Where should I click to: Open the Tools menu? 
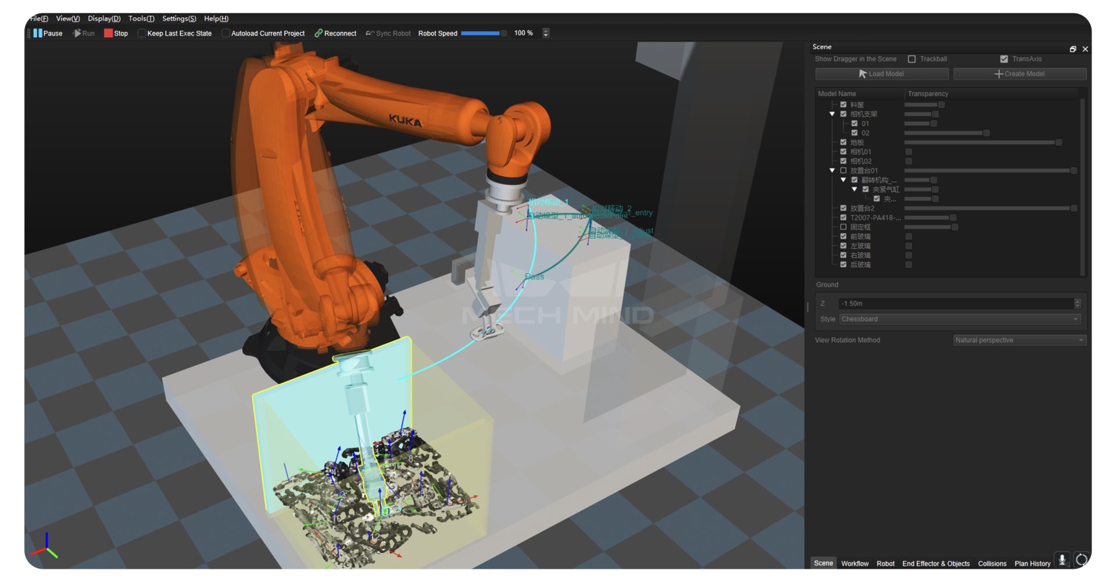point(141,19)
